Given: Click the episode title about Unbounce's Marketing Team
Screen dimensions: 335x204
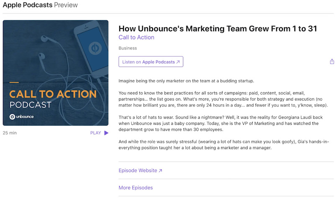Looking at the screenshot, I should coord(218,28).
